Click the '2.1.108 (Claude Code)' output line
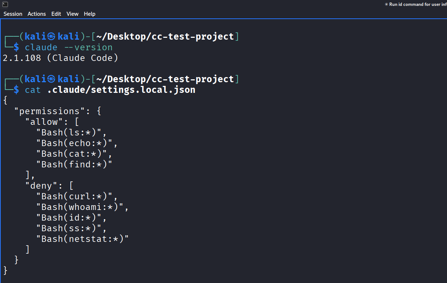Viewport: 447px width, 283px height. (x=60, y=58)
